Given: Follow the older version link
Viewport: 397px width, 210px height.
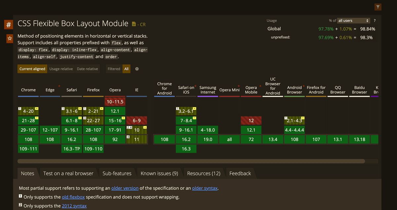Looking at the screenshot, I should tap(125, 188).
